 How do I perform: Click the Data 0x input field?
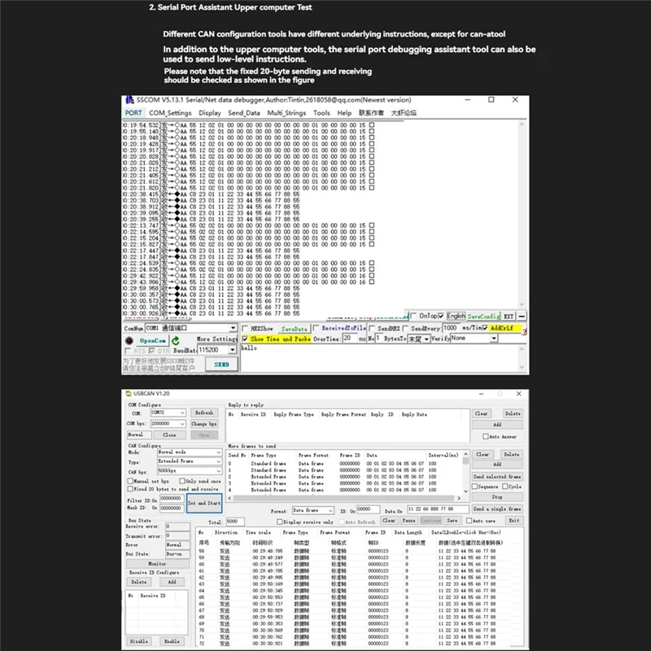437,509
